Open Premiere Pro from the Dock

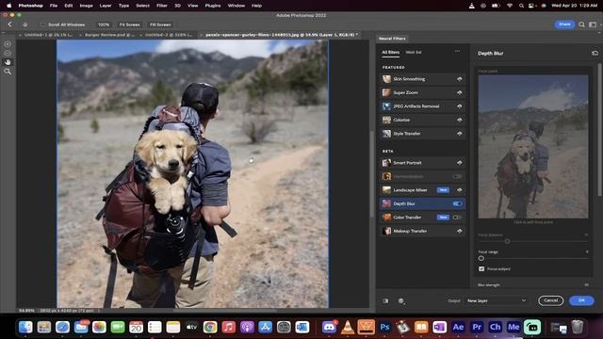[477, 327]
